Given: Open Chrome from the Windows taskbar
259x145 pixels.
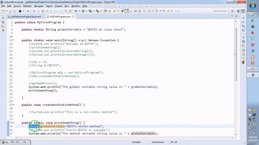Looking at the screenshot, I should pos(253,21).
